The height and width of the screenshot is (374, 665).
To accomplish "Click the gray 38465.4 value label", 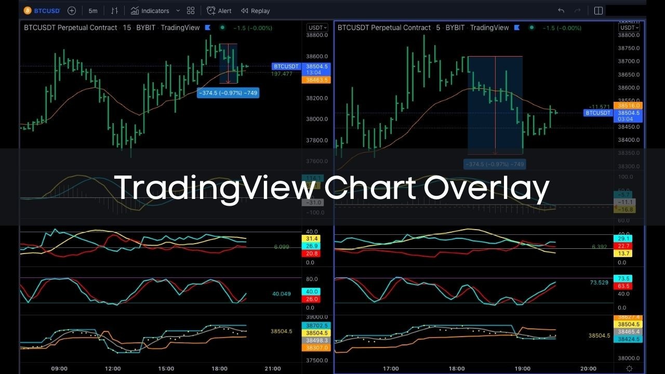I will coord(628,331).
